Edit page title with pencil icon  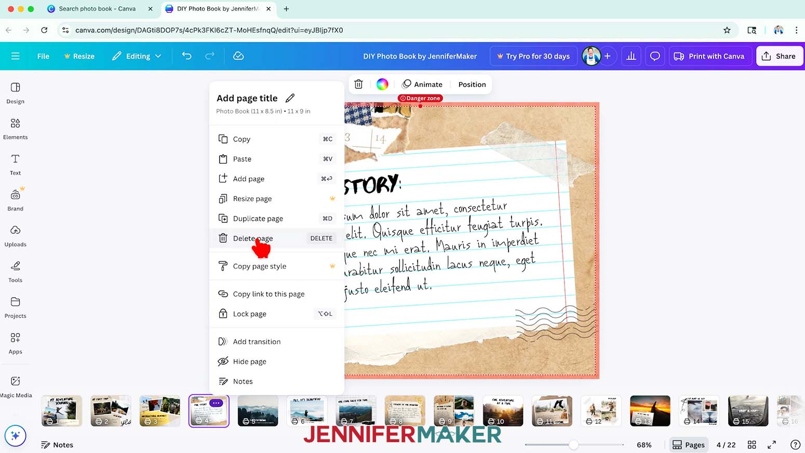pyautogui.click(x=290, y=98)
